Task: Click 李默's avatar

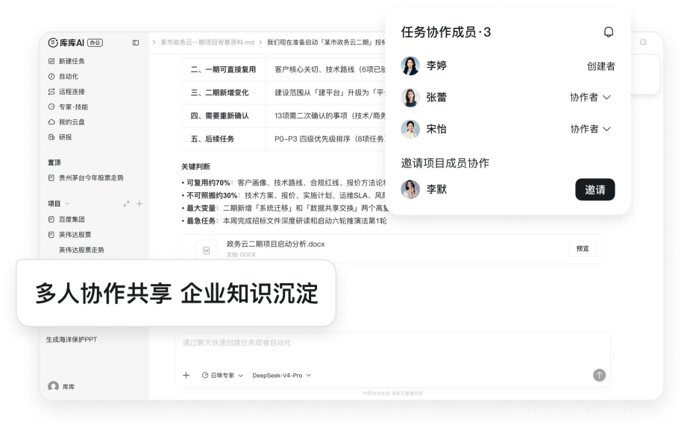Action: (x=410, y=189)
